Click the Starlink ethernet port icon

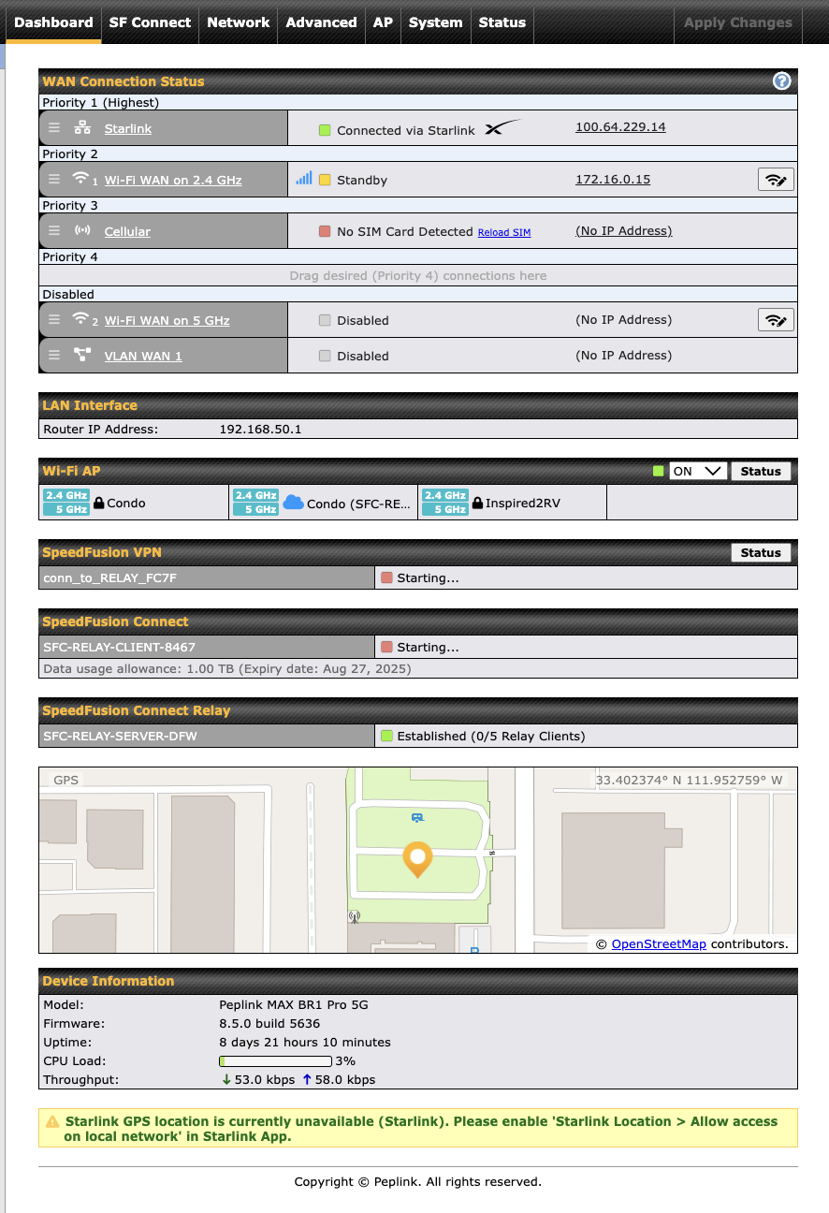[x=82, y=128]
